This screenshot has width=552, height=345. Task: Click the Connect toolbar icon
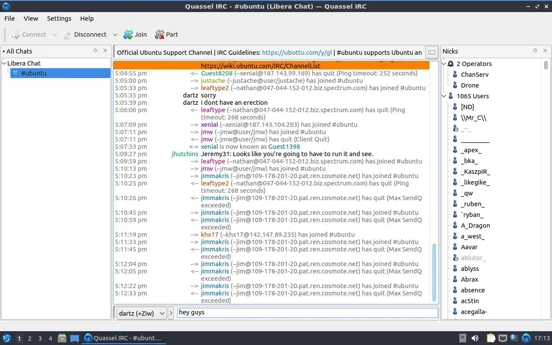click(16, 34)
